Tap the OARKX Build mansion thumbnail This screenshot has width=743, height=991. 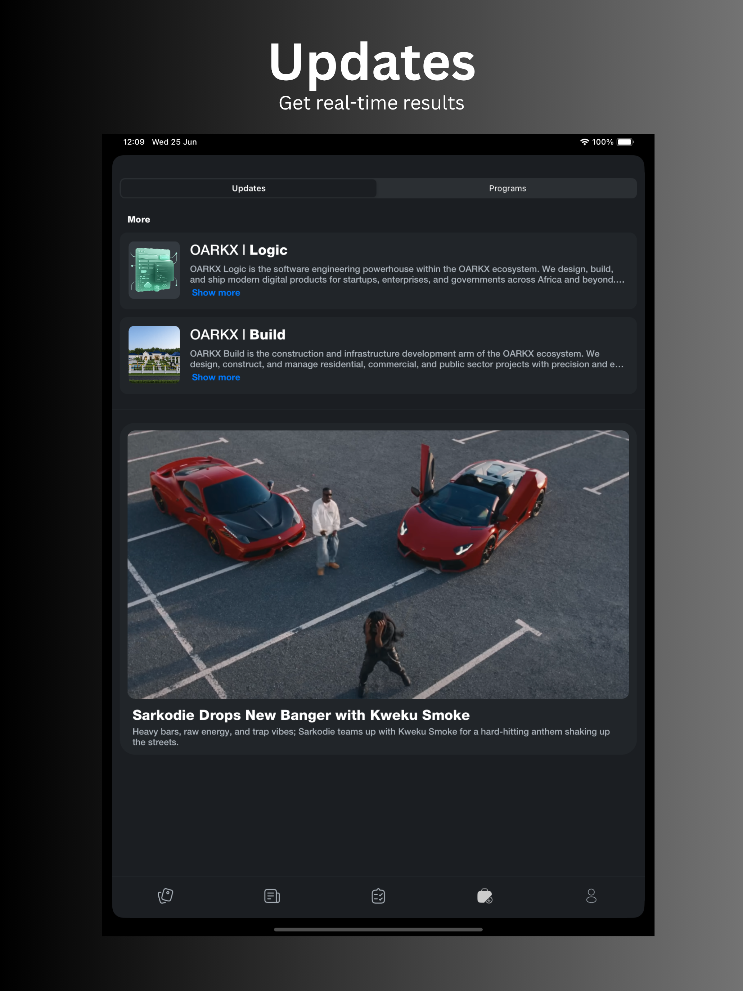click(154, 354)
